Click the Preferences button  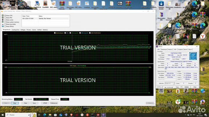(x=54, y=103)
